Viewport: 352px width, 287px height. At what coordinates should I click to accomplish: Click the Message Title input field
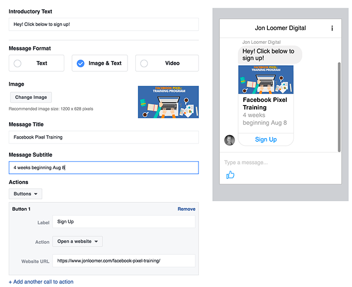pyautogui.click(x=104, y=137)
